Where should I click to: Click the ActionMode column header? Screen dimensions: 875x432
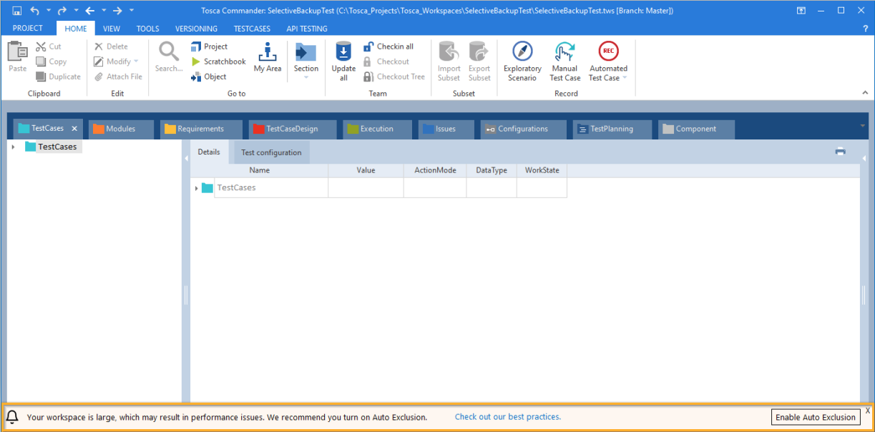pyautogui.click(x=435, y=170)
